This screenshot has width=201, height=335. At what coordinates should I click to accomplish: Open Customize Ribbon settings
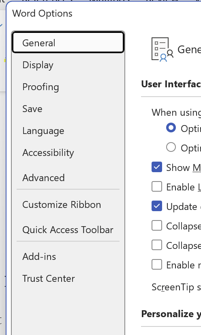pyautogui.click(x=68, y=205)
